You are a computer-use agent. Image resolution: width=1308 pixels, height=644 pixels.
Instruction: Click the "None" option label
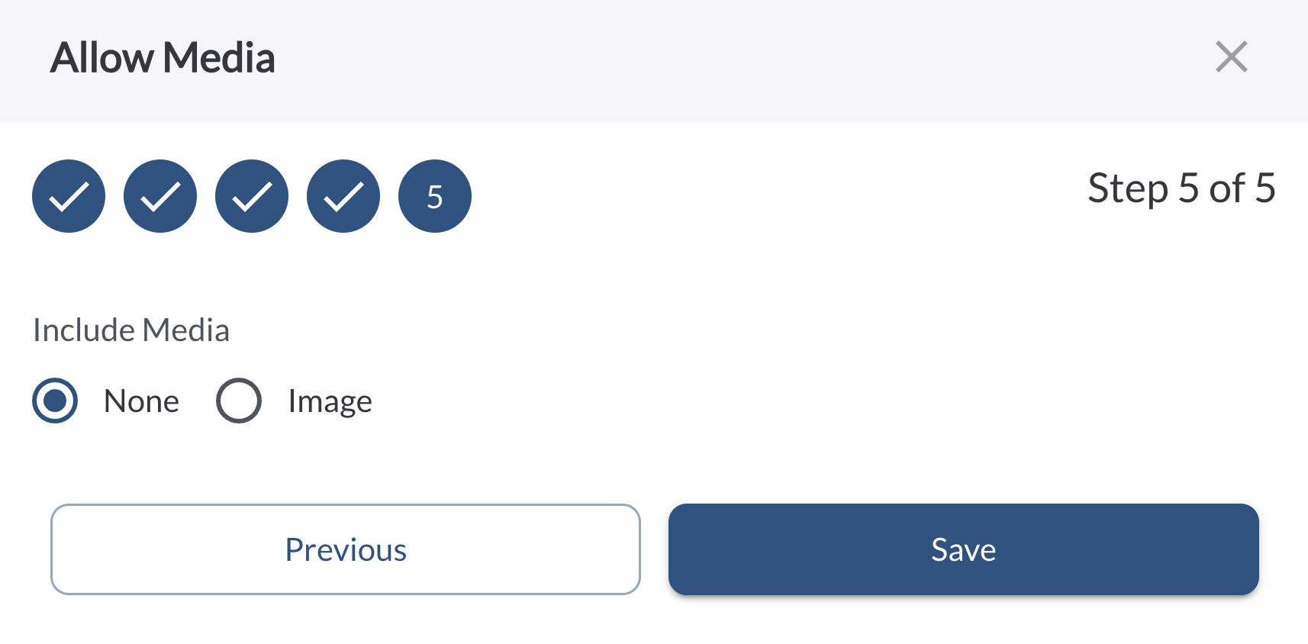[x=141, y=401]
